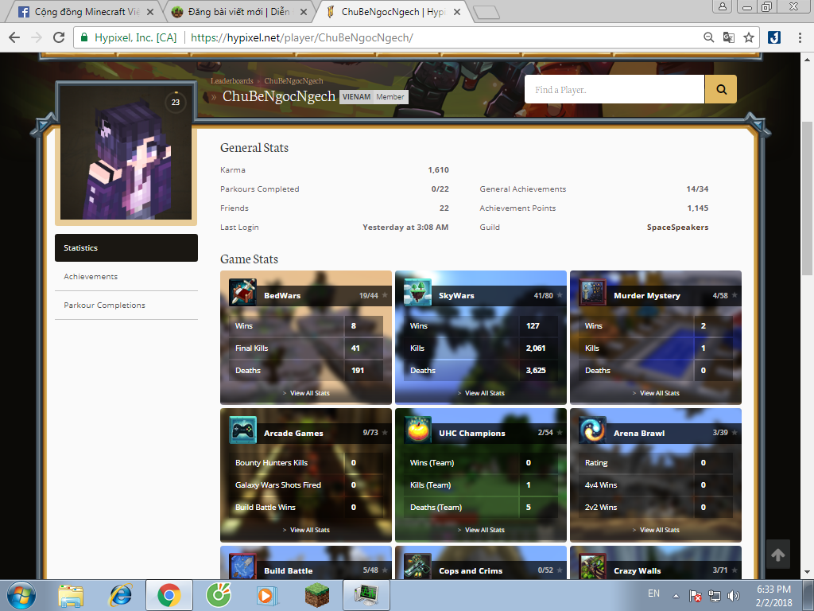Click the Build Battle map icon

point(242,566)
